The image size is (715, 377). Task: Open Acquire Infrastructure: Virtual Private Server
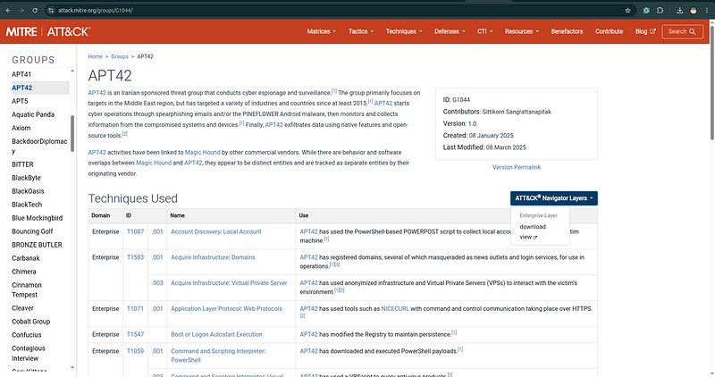pyautogui.click(x=229, y=282)
